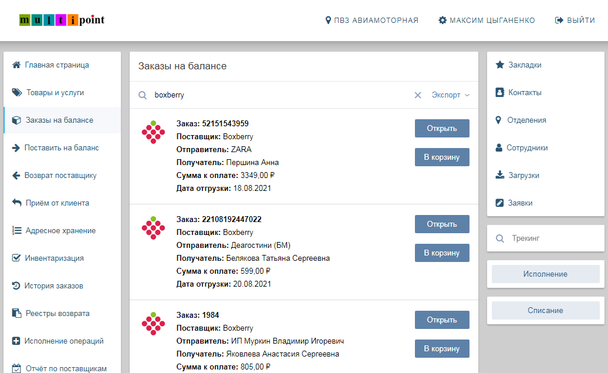Open the Отделения link
Viewport: 608px width, 373px height.
click(x=546, y=120)
